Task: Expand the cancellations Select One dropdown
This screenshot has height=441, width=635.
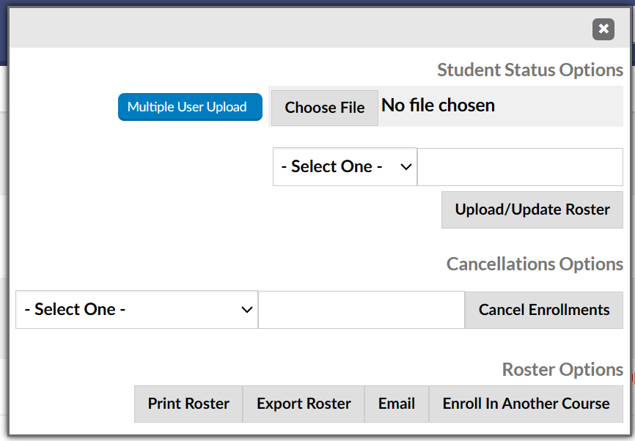Action: [136, 309]
